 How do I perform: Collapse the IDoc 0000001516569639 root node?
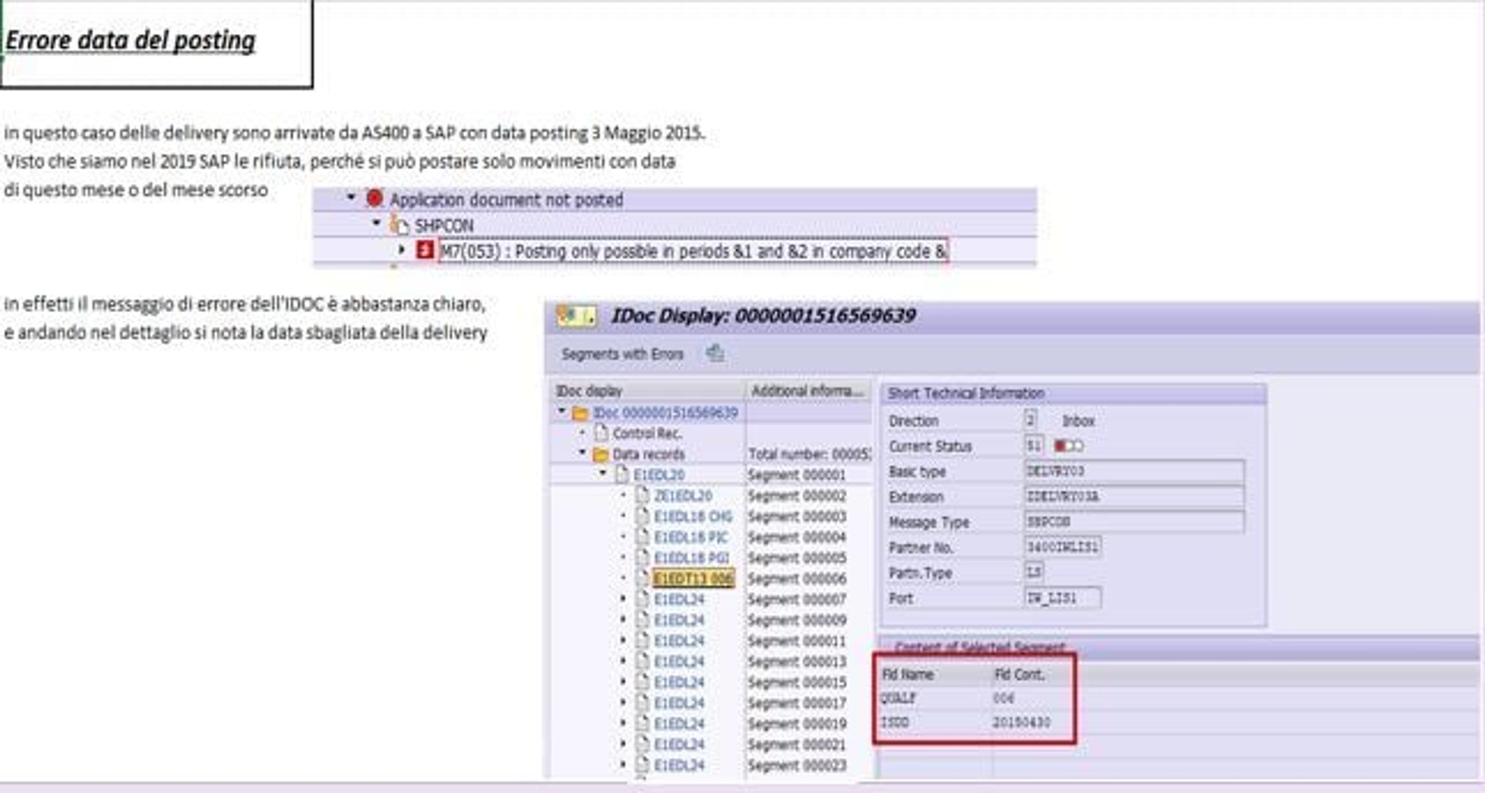[x=562, y=411]
